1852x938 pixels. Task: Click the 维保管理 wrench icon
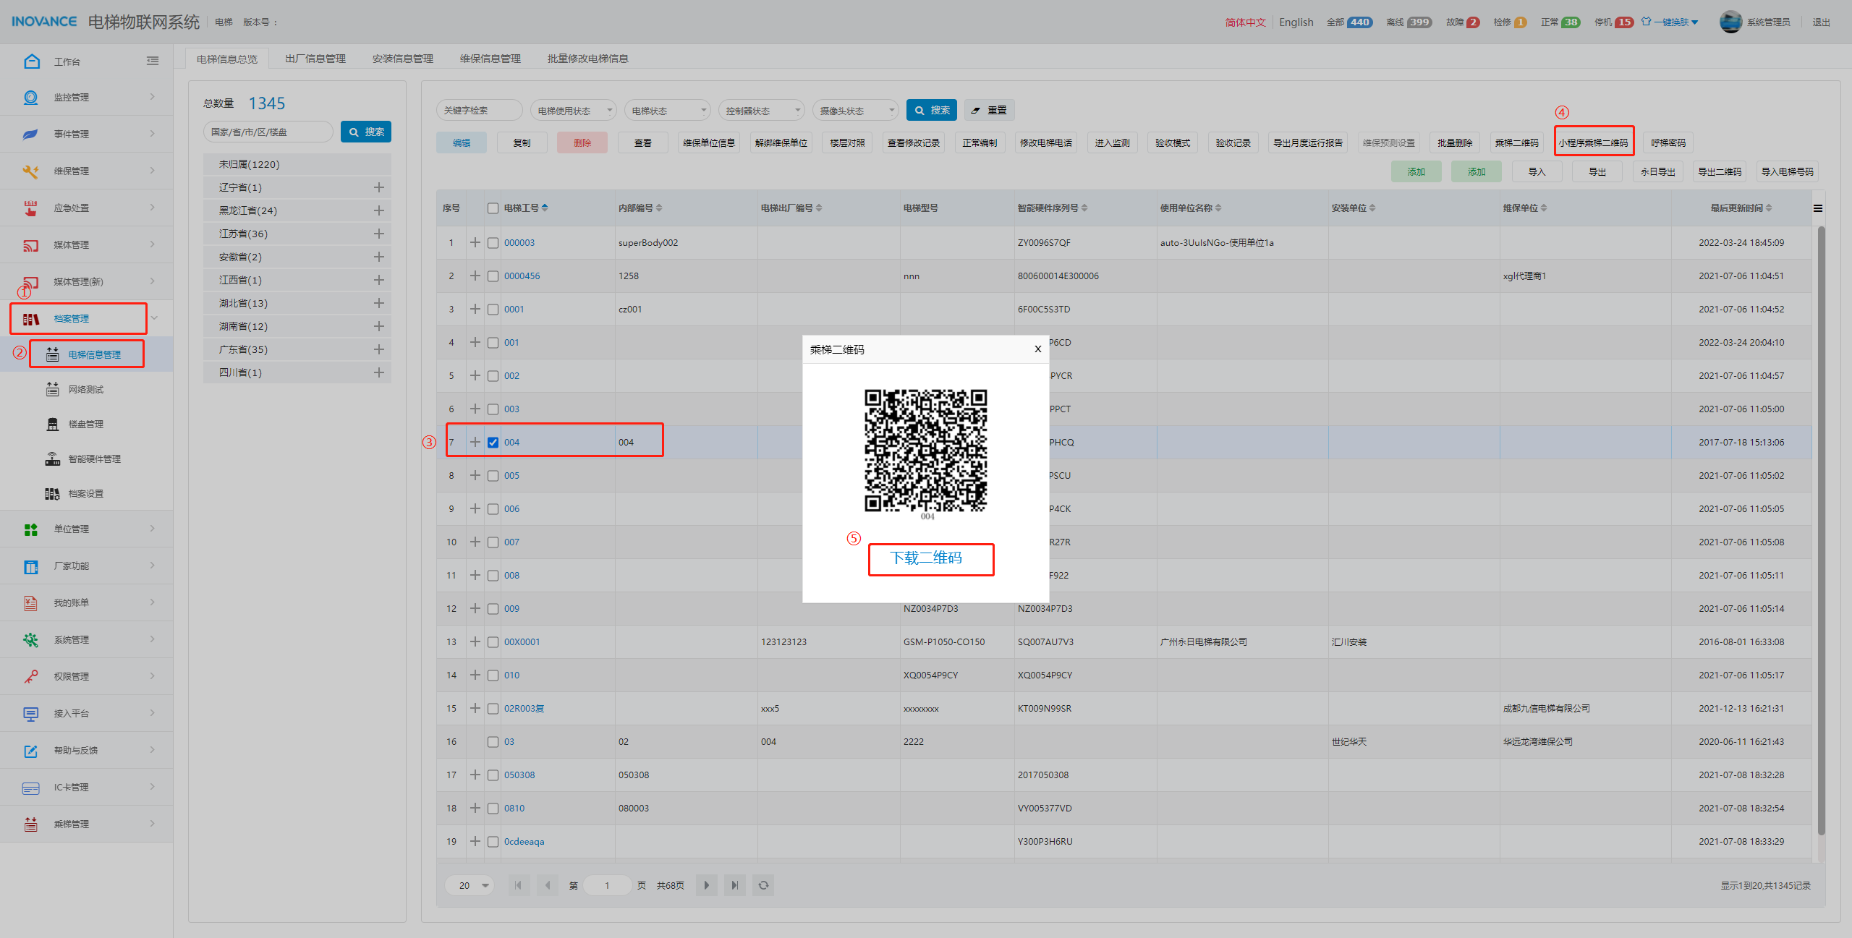(x=30, y=171)
